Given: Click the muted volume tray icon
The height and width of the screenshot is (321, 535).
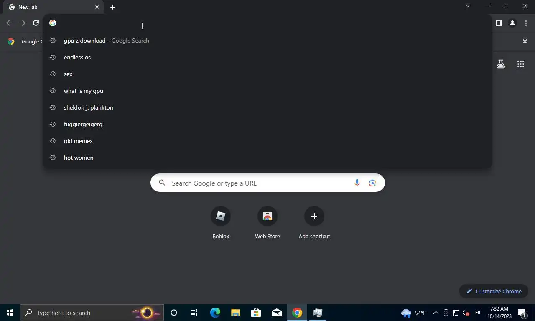Looking at the screenshot, I should tap(466, 313).
